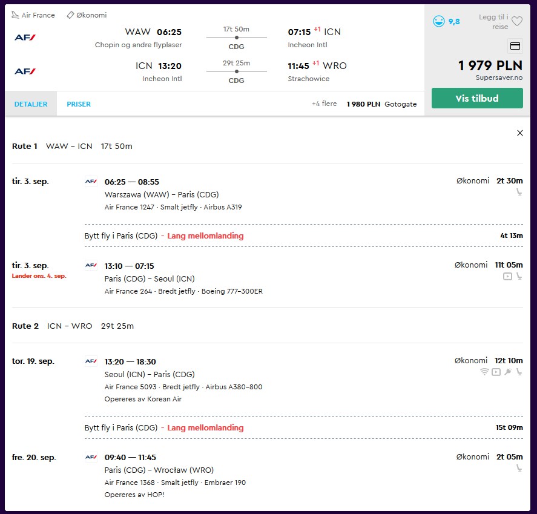Viewport: 537px width, 514px height.
Task: Click Opereres av HOP! text
Action: pyautogui.click(x=134, y=495)
